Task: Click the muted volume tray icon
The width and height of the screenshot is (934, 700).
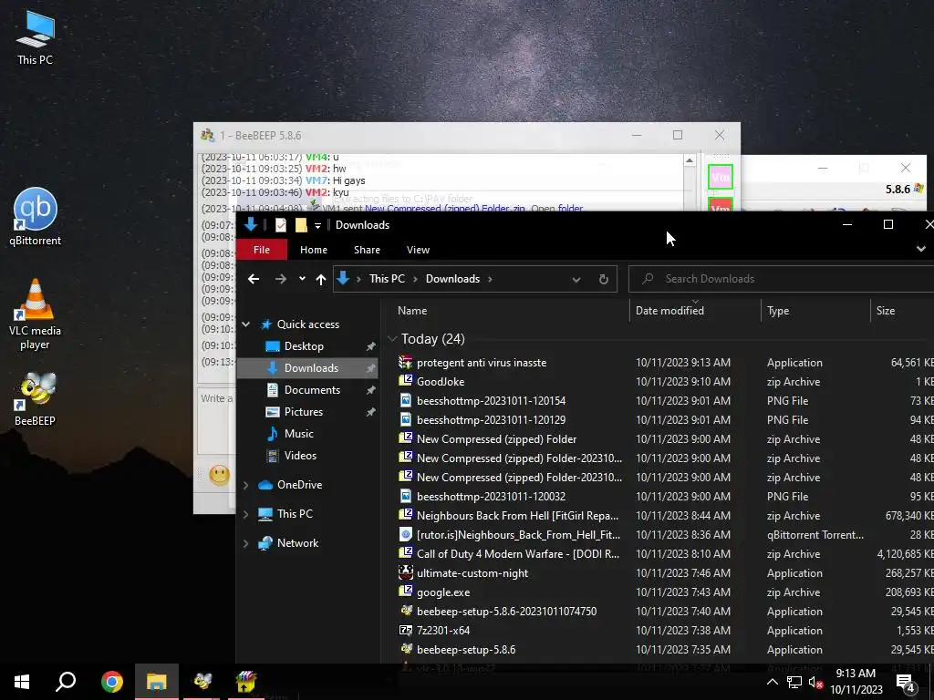Action: pos(815,683)
